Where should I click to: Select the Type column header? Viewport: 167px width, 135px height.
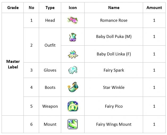click(50, 8)
